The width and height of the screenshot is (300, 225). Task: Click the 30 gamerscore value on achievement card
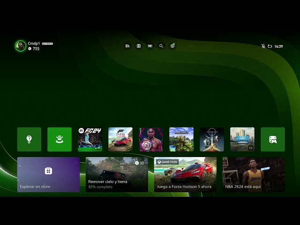click(142, 163)
